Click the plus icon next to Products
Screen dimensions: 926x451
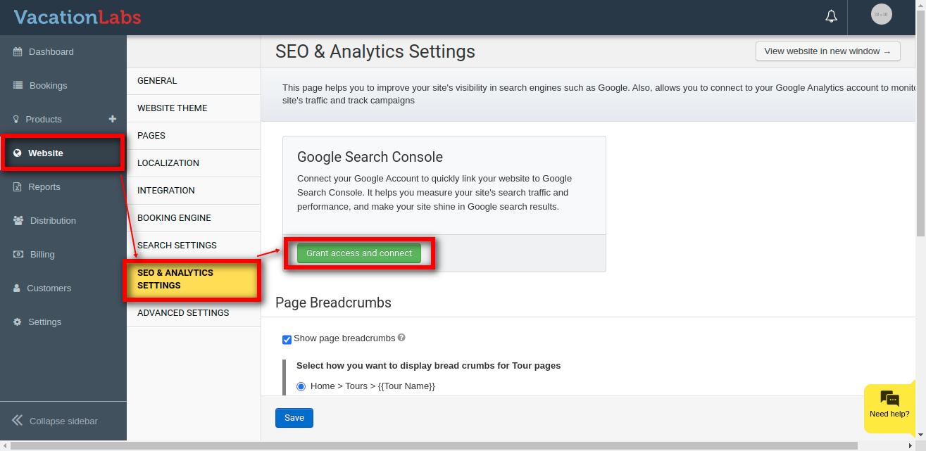(x=113, y=119)
